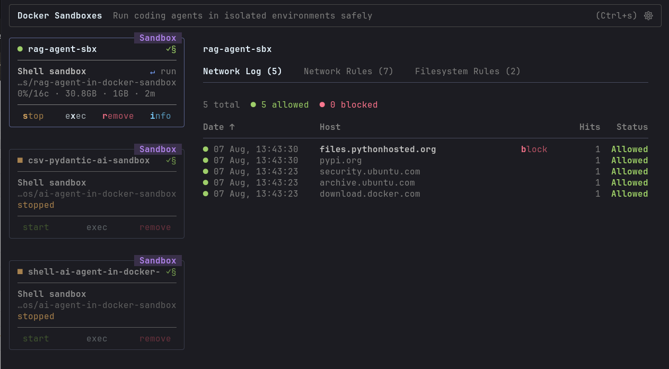Select the archive.ubuntu.com log row
The width and height of the screenshot is (669, 369).
coord(426,183)
